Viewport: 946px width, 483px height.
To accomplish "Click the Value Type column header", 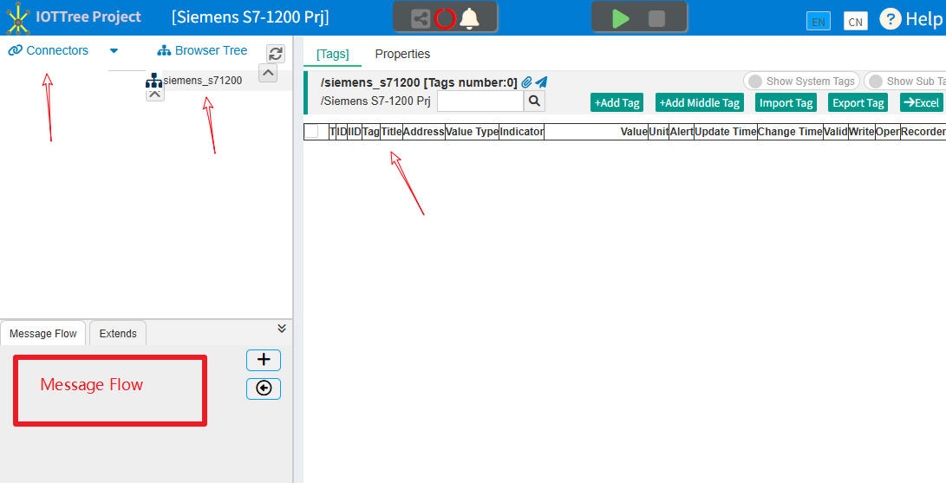I will point(472,132).
